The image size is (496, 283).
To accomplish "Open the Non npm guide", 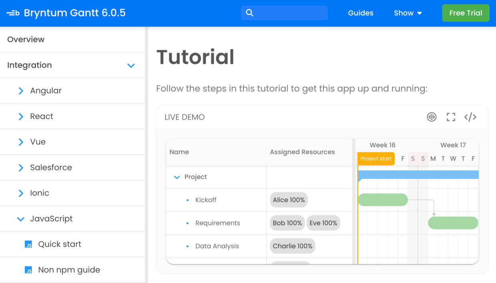I will pyautogui.click(x=69, y=270).
